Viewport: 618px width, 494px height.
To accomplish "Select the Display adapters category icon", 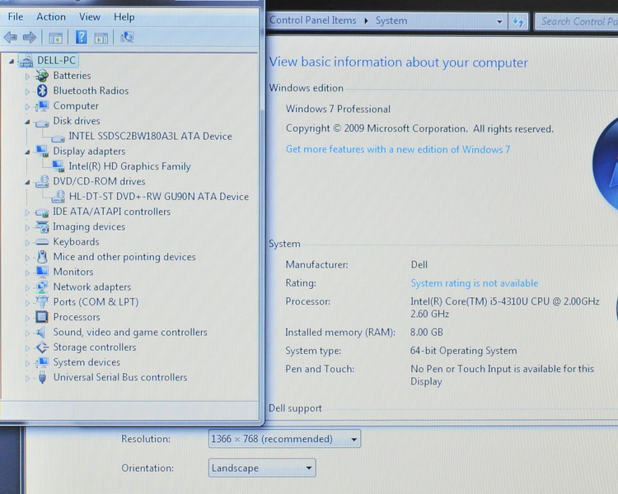I will tap(41, 151).
